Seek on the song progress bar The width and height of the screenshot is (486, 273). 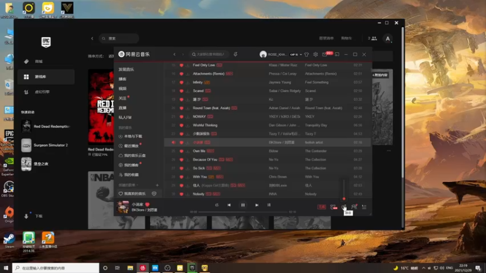point(243,212)
